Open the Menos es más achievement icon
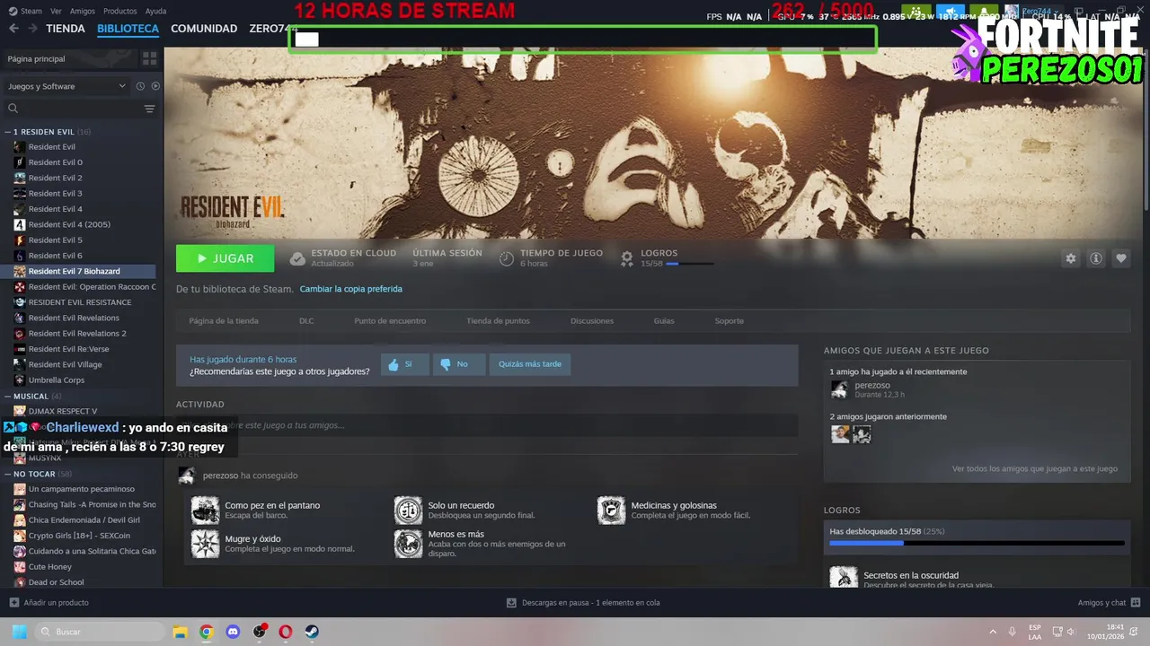This screenshot has width=1150, height=646. [x=408, y=544]
